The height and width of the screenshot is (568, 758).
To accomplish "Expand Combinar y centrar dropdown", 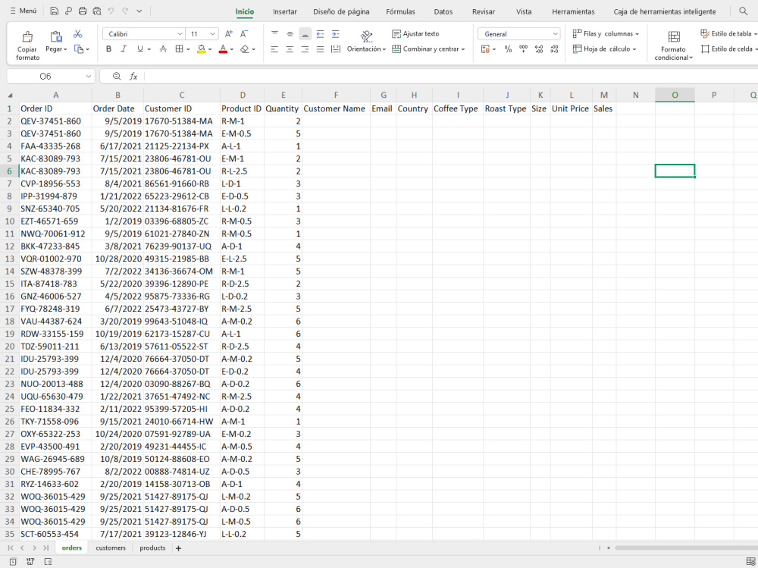I will pyautogui.click(x=463, y=49).
